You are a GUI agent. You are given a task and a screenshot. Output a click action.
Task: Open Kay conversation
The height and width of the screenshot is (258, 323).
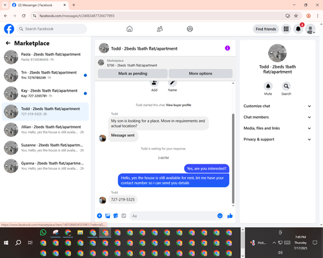(x=45, y=94)
